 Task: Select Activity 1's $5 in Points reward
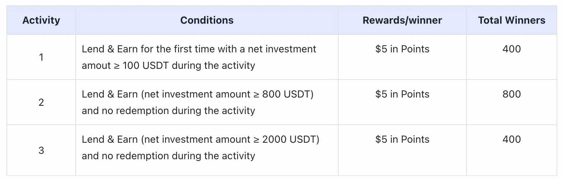402,49
